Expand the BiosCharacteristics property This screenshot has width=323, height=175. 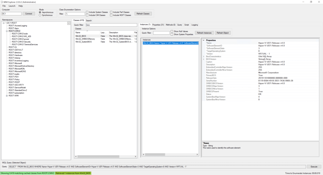click(204, 56)
